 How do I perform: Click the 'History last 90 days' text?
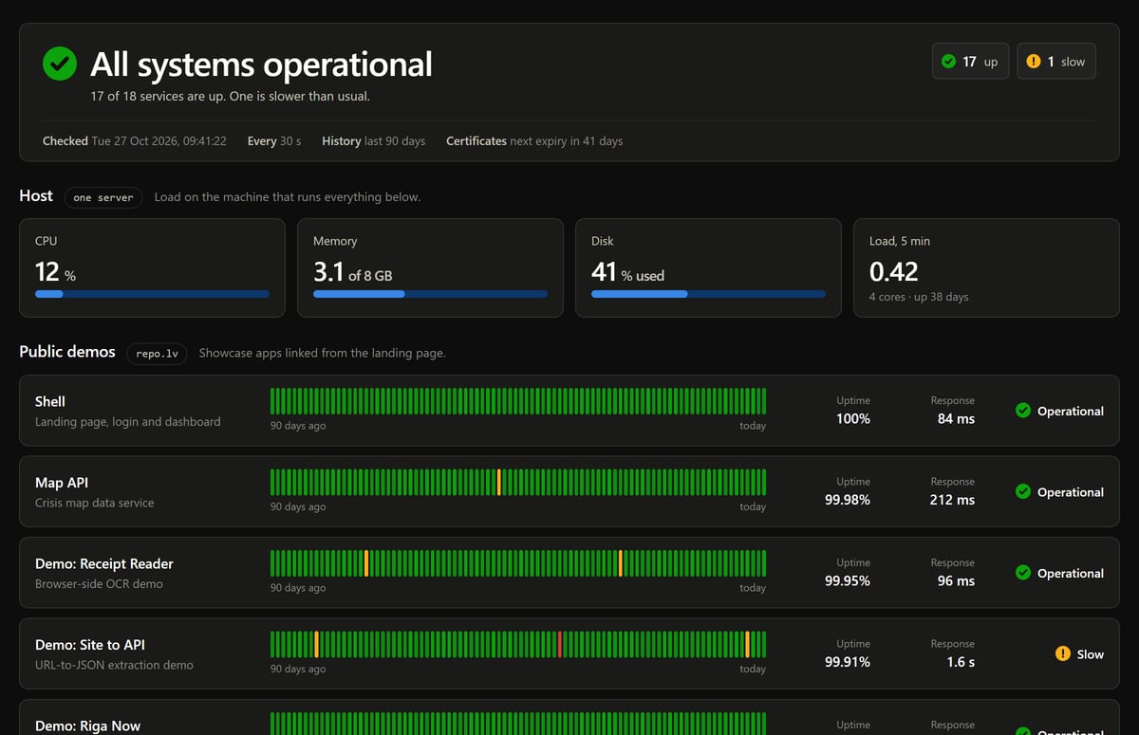pos(373,140)
